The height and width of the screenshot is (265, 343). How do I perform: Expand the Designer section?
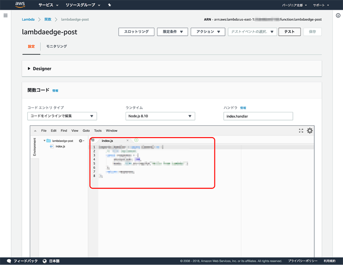[x=39, y=69]
